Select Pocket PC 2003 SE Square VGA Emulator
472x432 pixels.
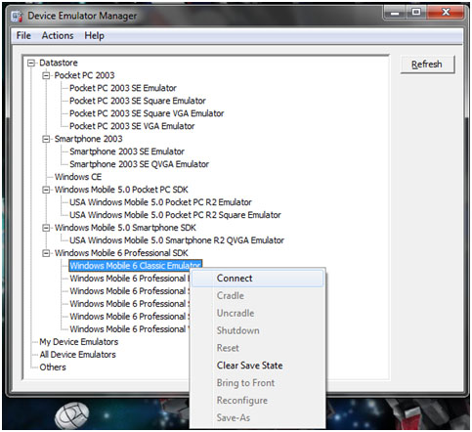(147, 113)
